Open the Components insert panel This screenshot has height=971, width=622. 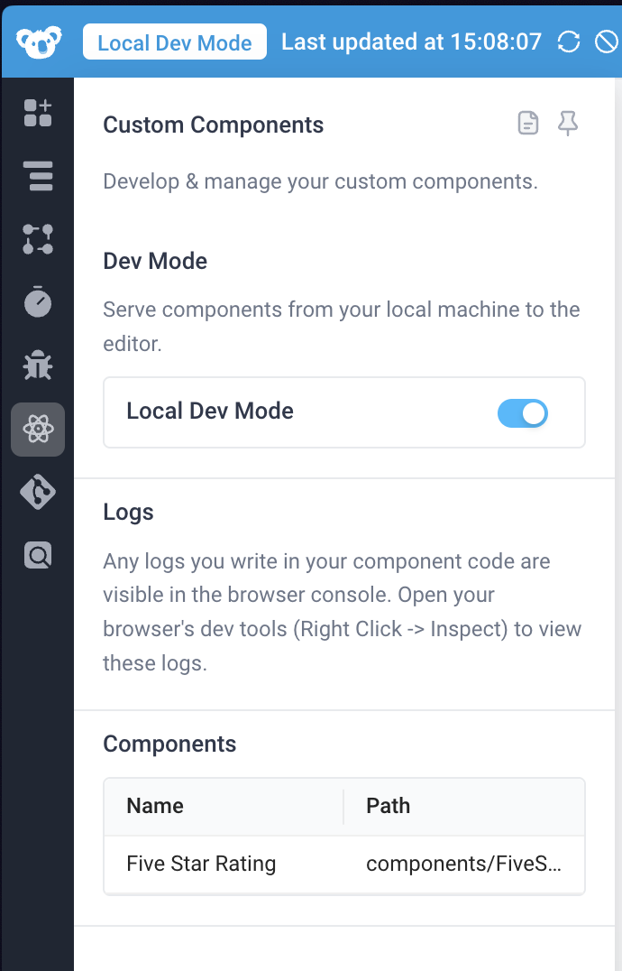click(38, 113)
